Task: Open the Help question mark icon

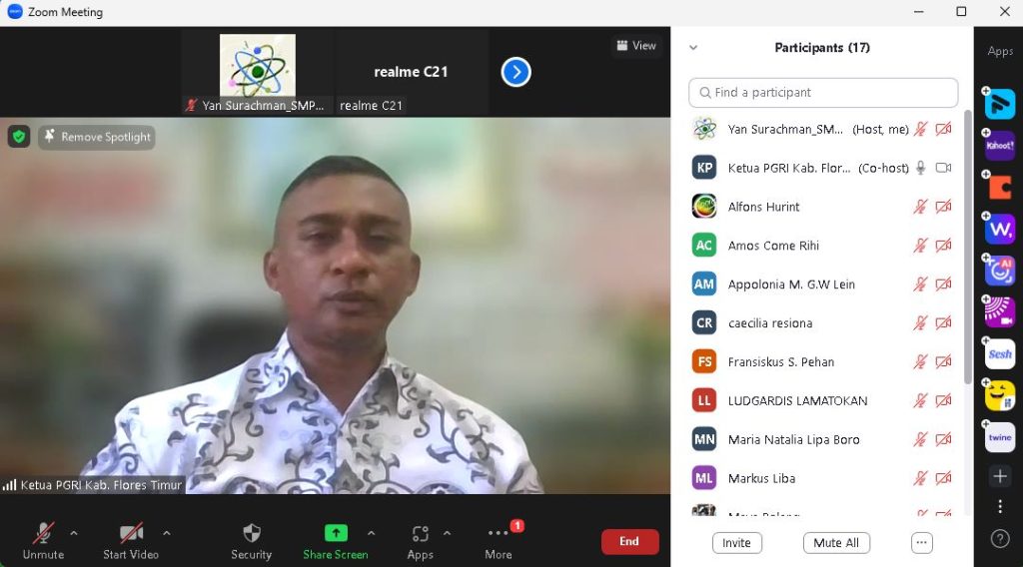Action: (x=1000, y=539)
